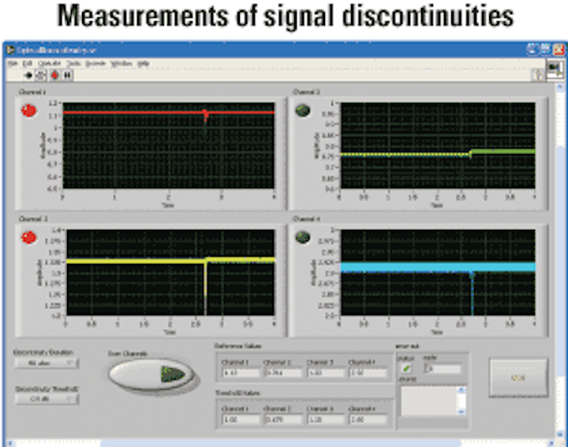
Task: Click the Pause icon in the toolbar
Action: pos(67,75)
